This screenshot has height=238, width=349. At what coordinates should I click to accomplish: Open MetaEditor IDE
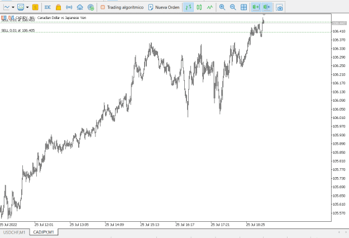pos(47,7)
